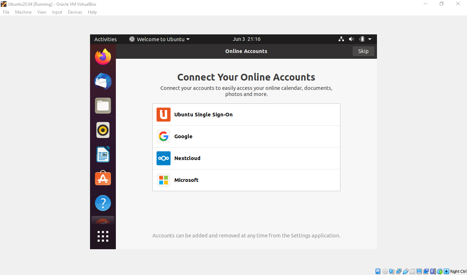
Task: Click VirtualBox network status icon
Action: [398, 271]
